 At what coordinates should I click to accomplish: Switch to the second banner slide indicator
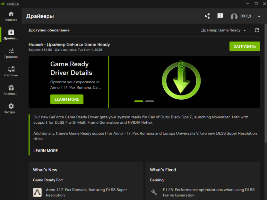coord(150,101)
